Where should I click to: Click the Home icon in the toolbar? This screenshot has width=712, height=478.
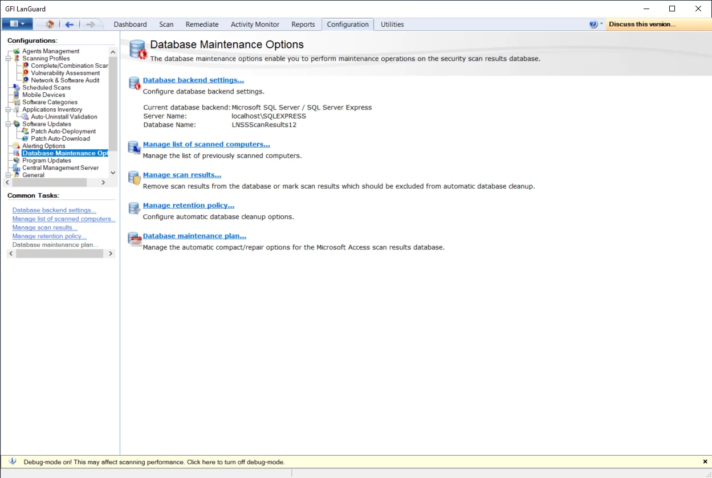pyautogui.click(x=50, y=24)
